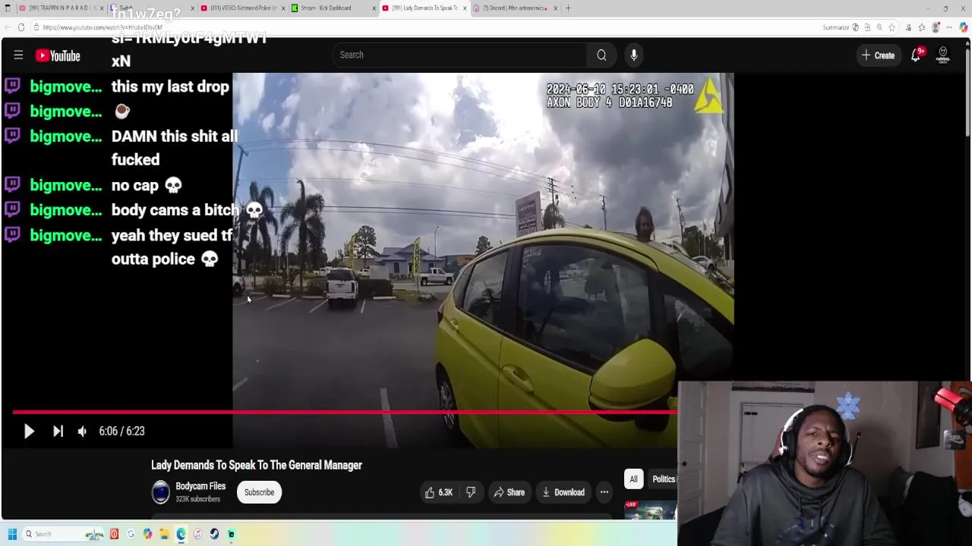Close the Stream Kick Dashboard tab
Screen dimensions: 972x546
point(374,8)
